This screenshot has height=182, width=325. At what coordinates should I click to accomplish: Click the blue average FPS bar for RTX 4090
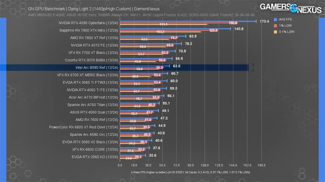[188, 21]
